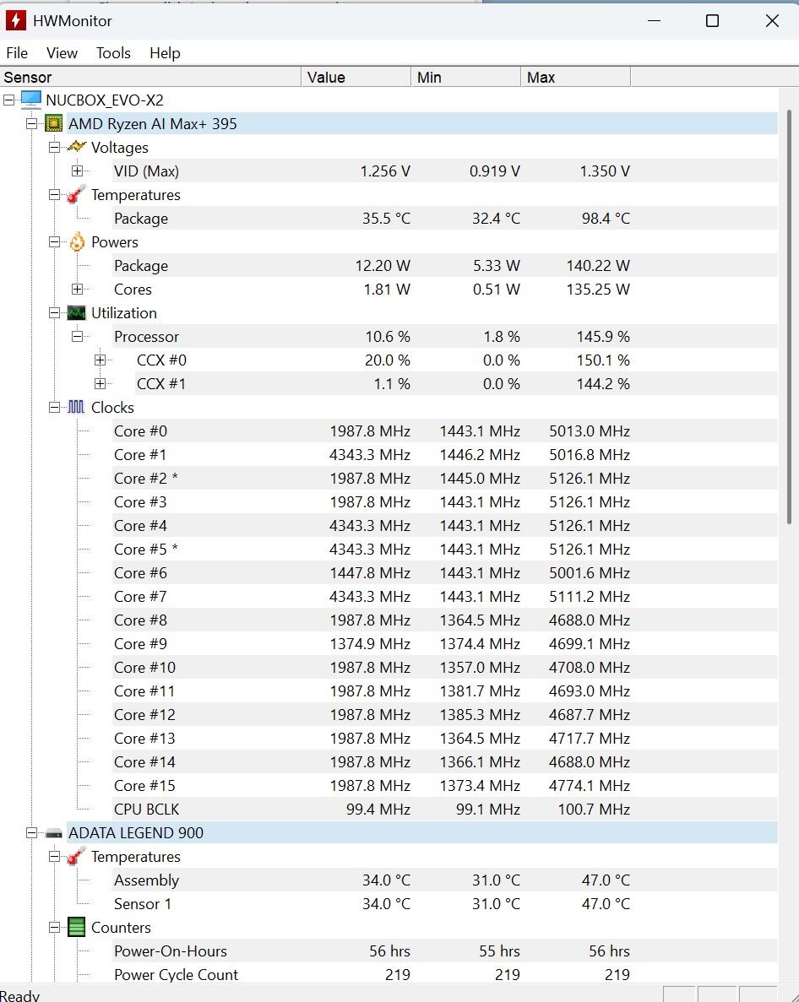Expand the CCX #1 node
Viewport: 799px width, 1002px height.
click(100, 383)
